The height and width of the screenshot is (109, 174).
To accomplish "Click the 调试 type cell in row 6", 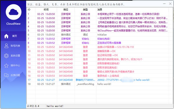I will 86,35.
